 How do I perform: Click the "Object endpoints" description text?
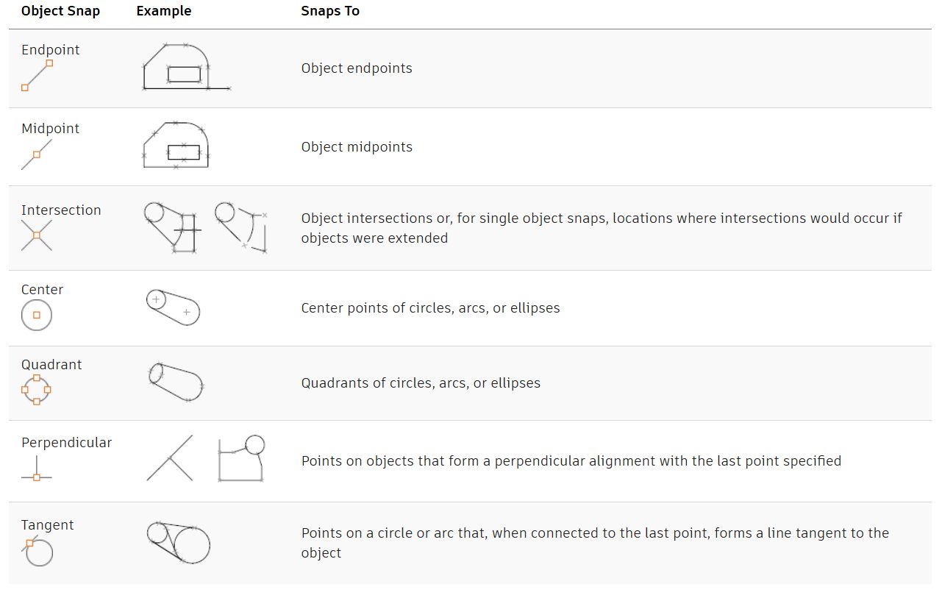(357, 68)
